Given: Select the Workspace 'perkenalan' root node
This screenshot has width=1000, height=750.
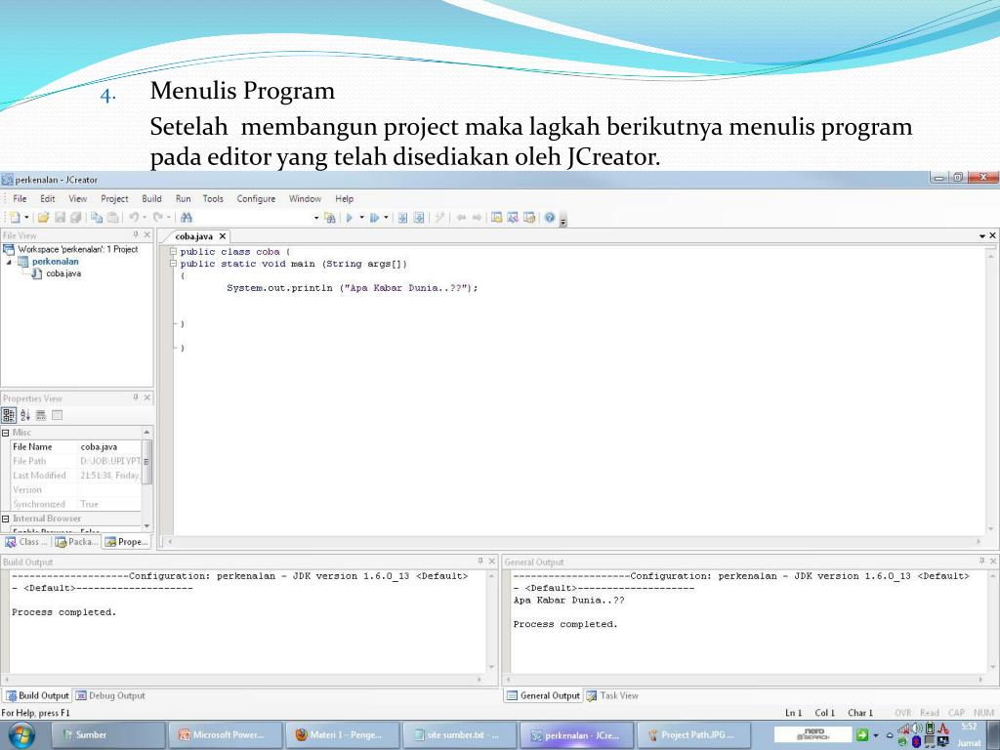Looking at the screenshot, I should pos(78,249).
